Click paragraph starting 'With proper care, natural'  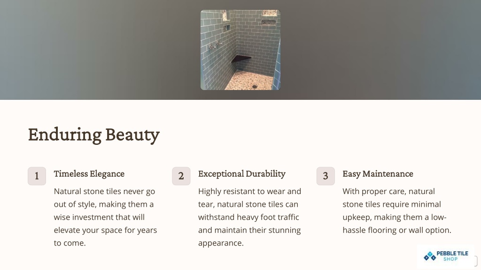[x=396, y=210]
